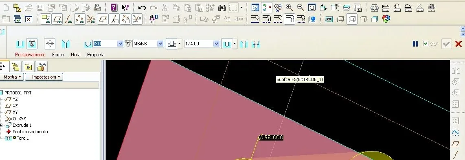Screen dimensions: 465x160
Task: Select O_XYZ coordinate system in tree
Action: (19, 119)
